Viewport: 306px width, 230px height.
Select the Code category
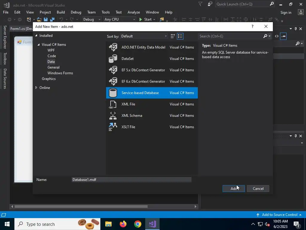[x=52, y=56]
